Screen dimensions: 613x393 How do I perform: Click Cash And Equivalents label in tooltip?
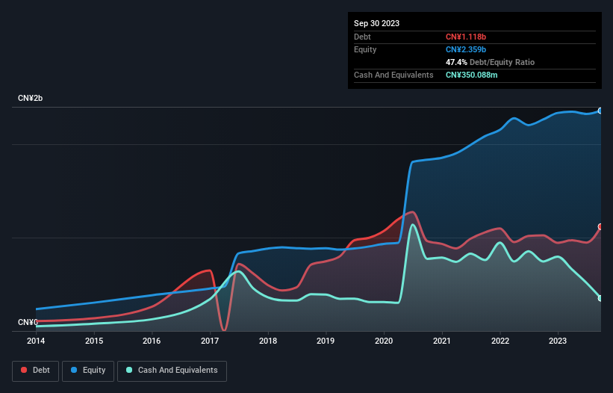point(393,75)
